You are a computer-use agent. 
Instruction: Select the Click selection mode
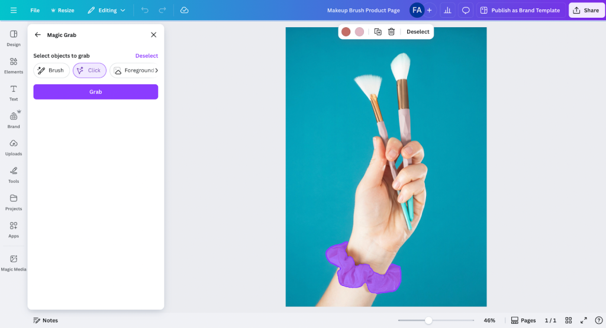pos(89,70)
